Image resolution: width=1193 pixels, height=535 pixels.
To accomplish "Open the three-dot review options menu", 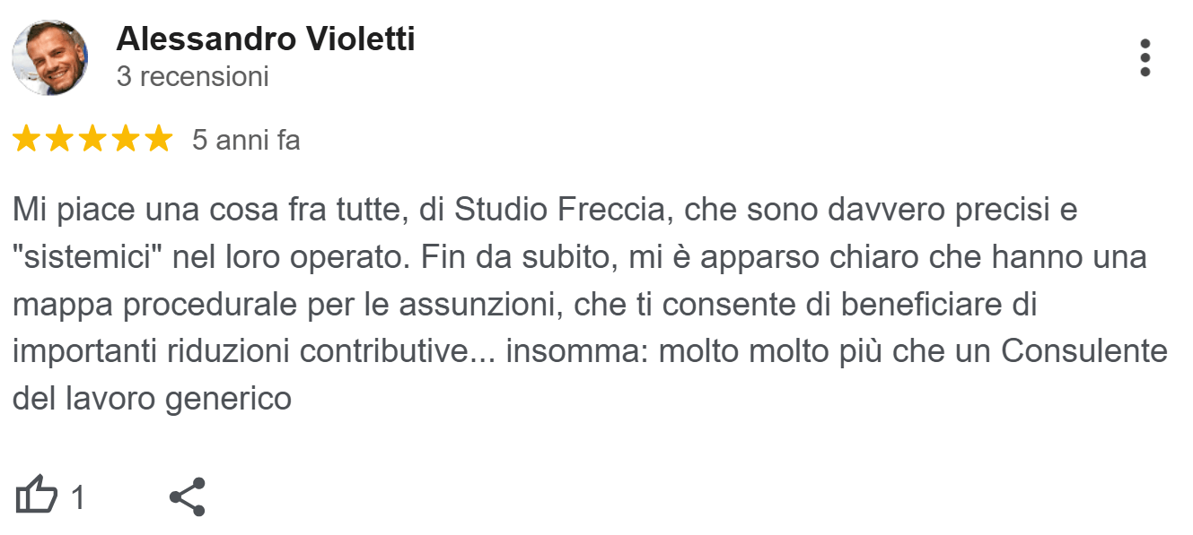I will [x=1145, y=58].
